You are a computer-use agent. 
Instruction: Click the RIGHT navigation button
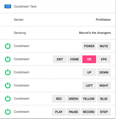coord(104,86)
